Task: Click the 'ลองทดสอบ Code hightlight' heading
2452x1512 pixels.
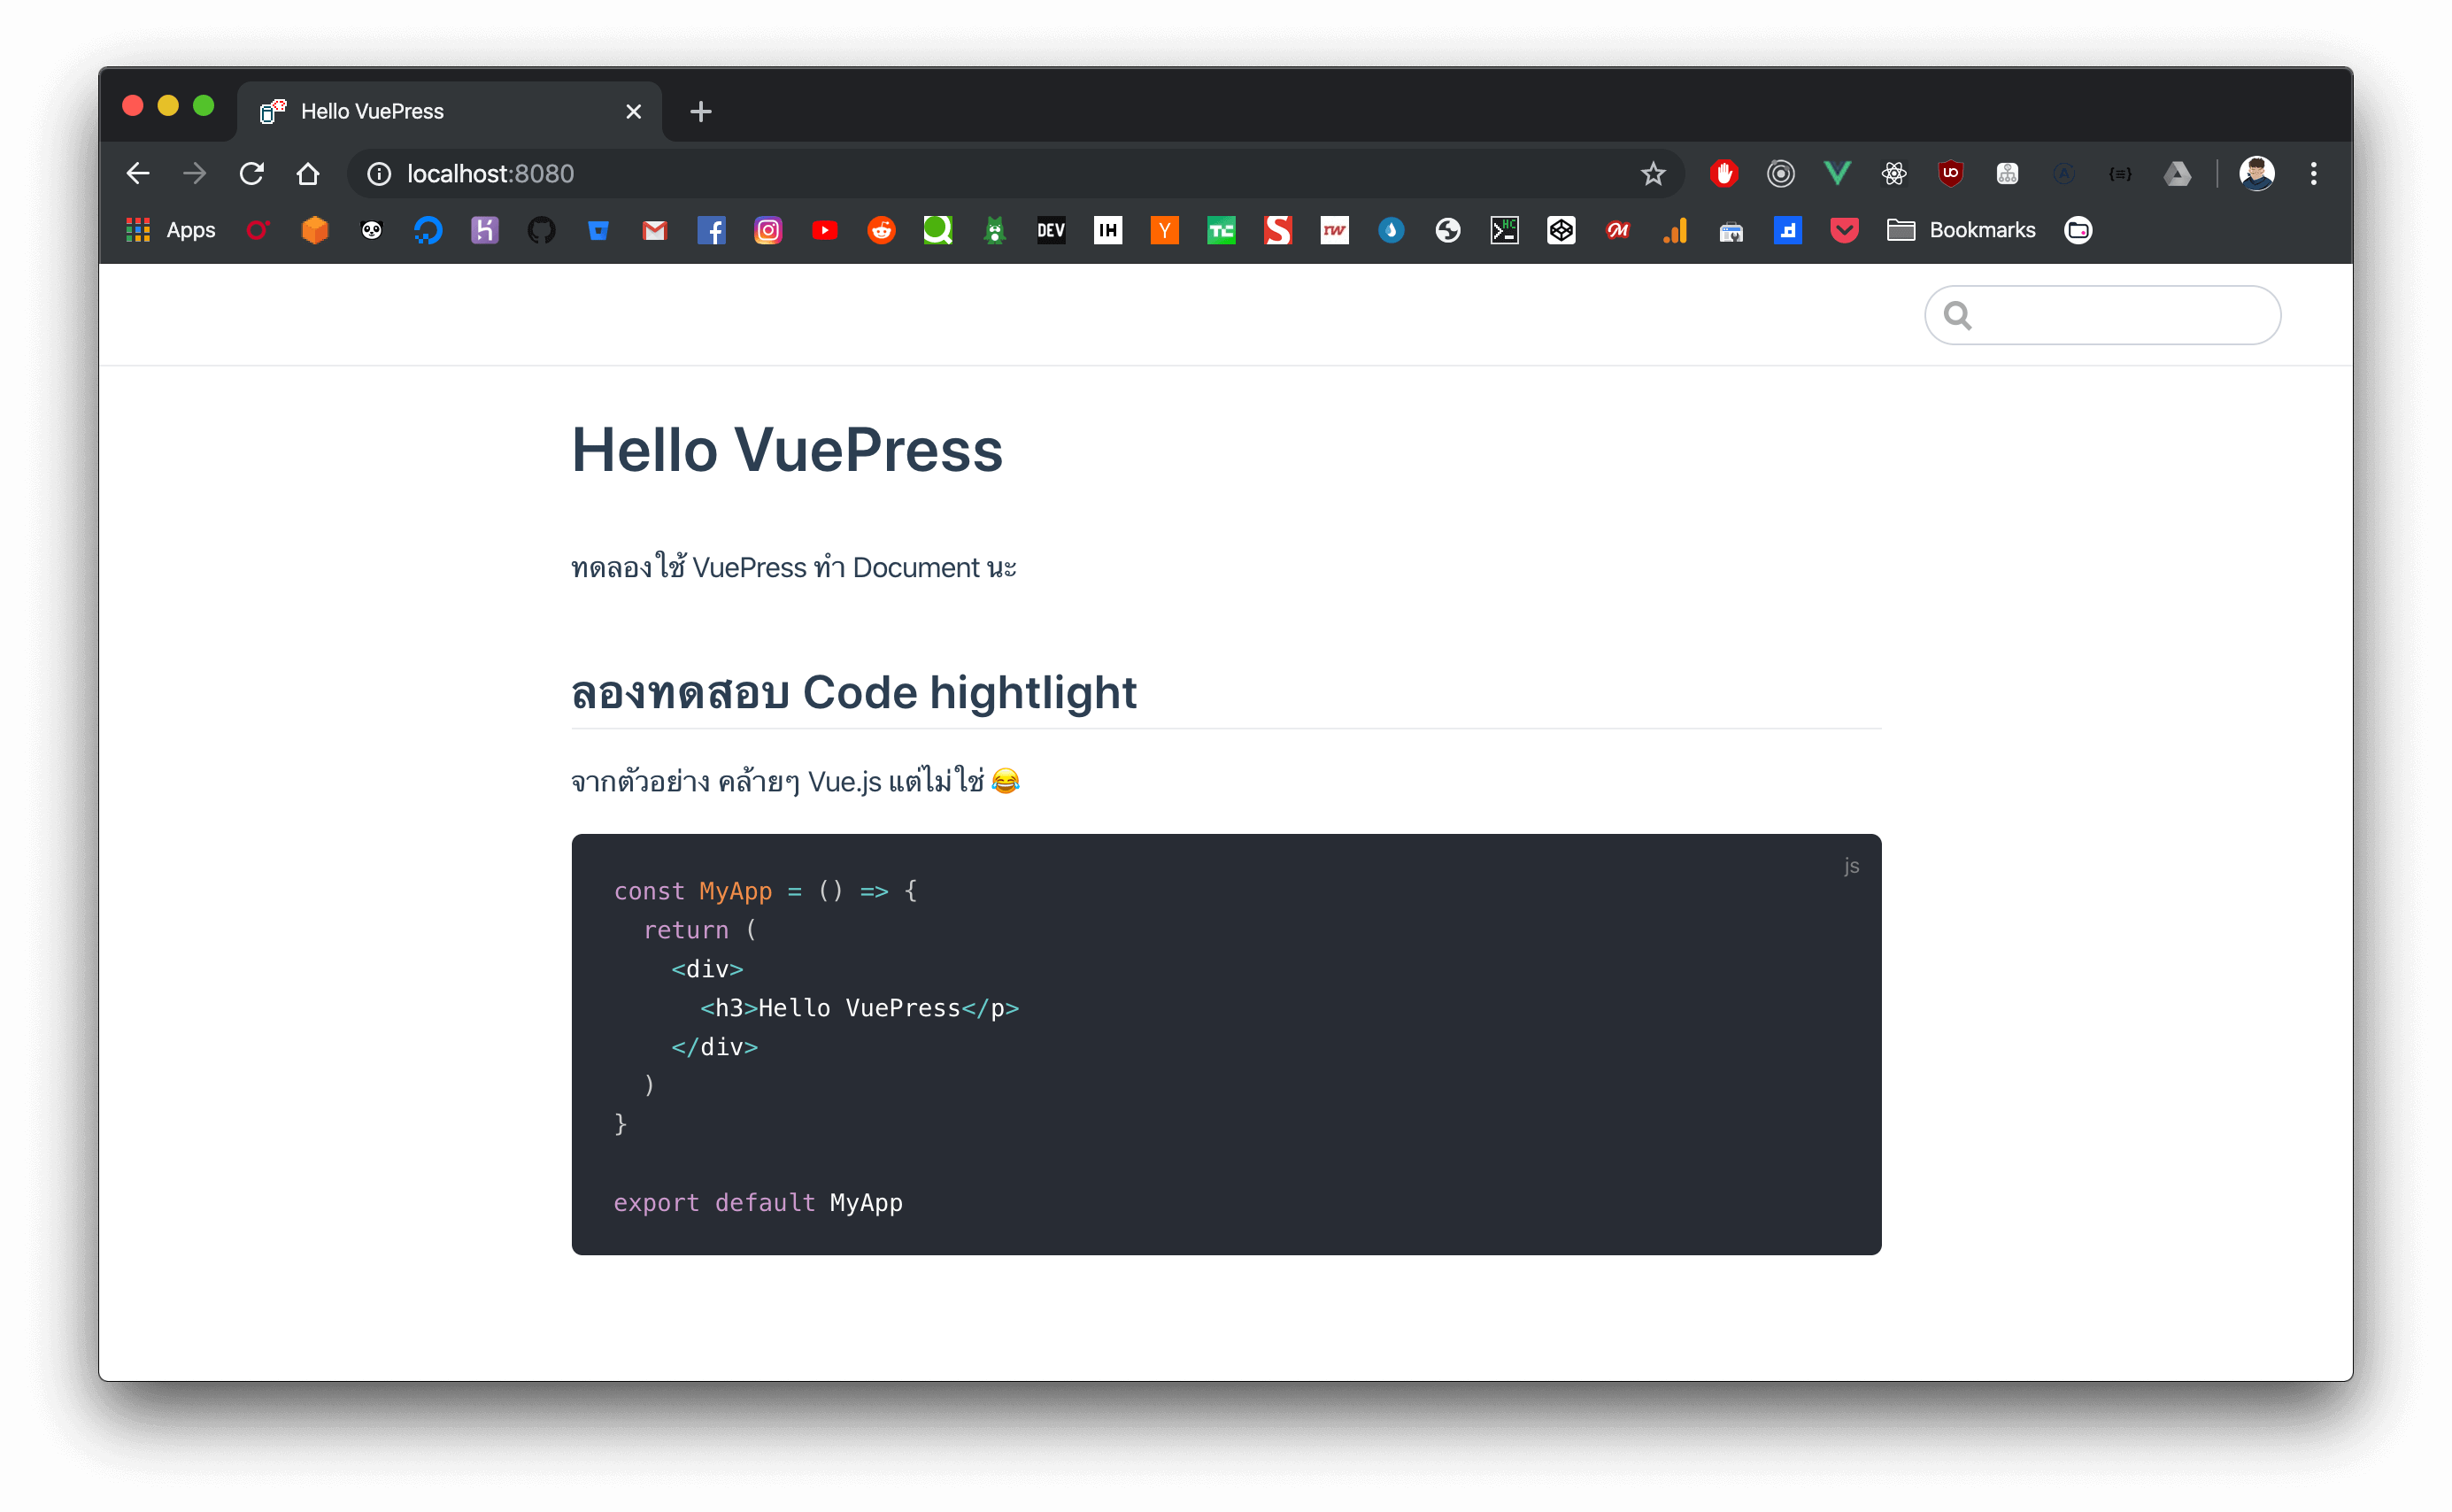Action: point(854,692)
